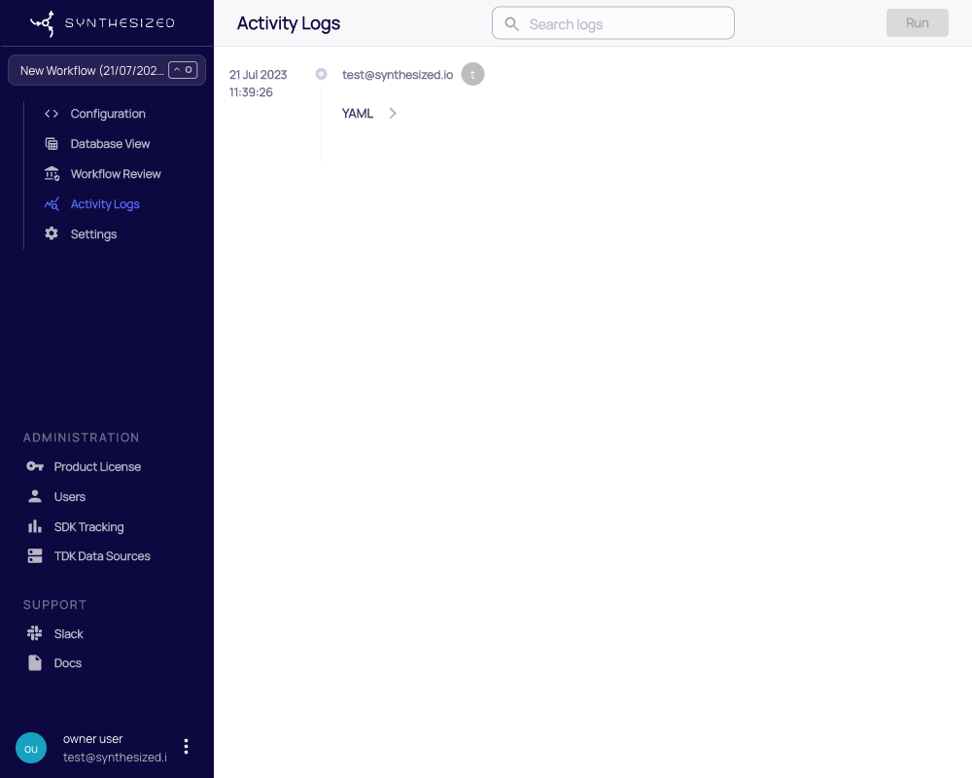
Task: Click the Database View table icon
Action: pyautogui.click(x=52, y=144)
